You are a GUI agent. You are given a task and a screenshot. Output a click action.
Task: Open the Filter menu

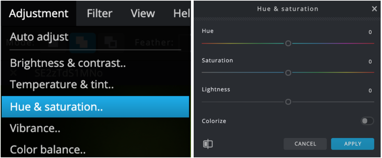[100, 13]
